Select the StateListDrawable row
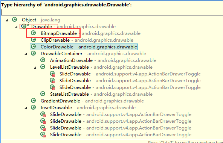Viewport: 223px width, 143px height. [x=96, y=94]
